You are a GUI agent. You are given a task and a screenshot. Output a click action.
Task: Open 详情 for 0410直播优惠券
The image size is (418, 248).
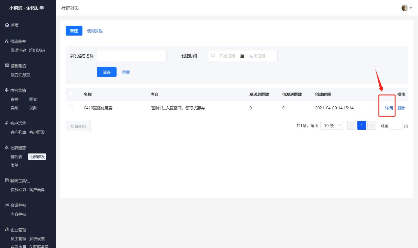point(389,108)
